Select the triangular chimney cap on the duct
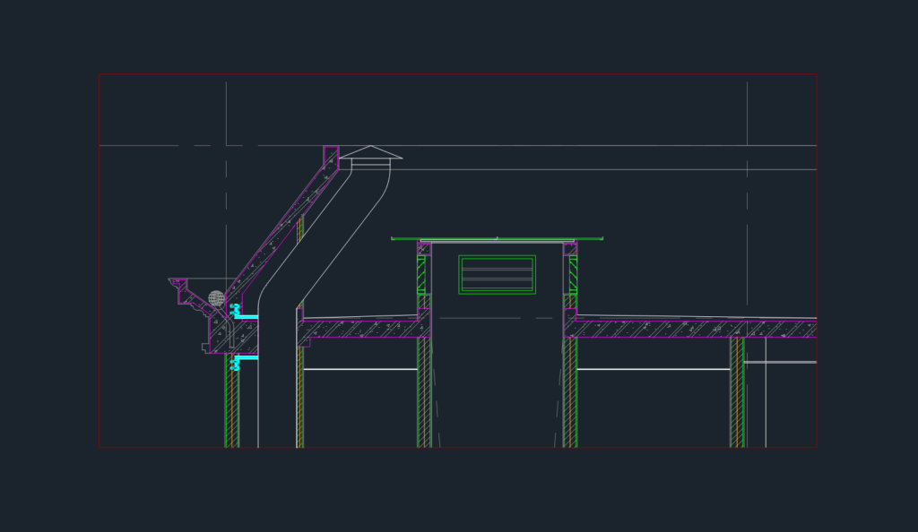 (x=370, y=152)
